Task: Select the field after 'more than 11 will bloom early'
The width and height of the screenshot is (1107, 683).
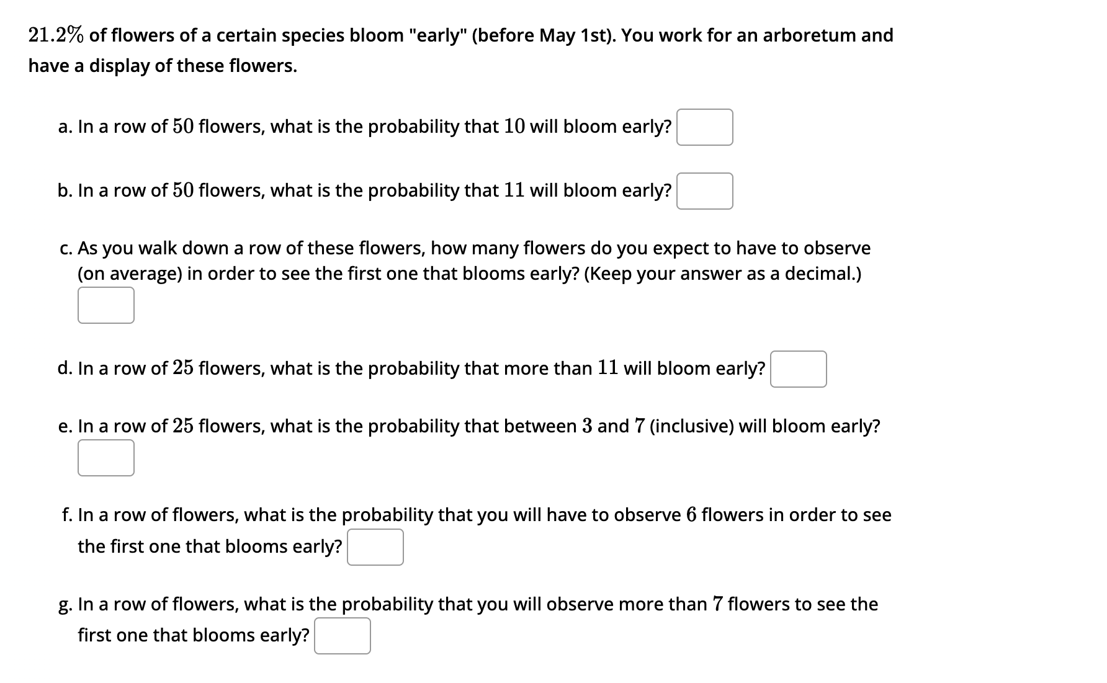Action: coord(798,368)
